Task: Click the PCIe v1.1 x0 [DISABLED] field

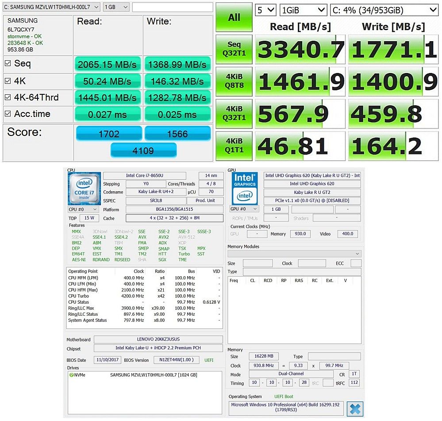Action: tap(312, 201)
